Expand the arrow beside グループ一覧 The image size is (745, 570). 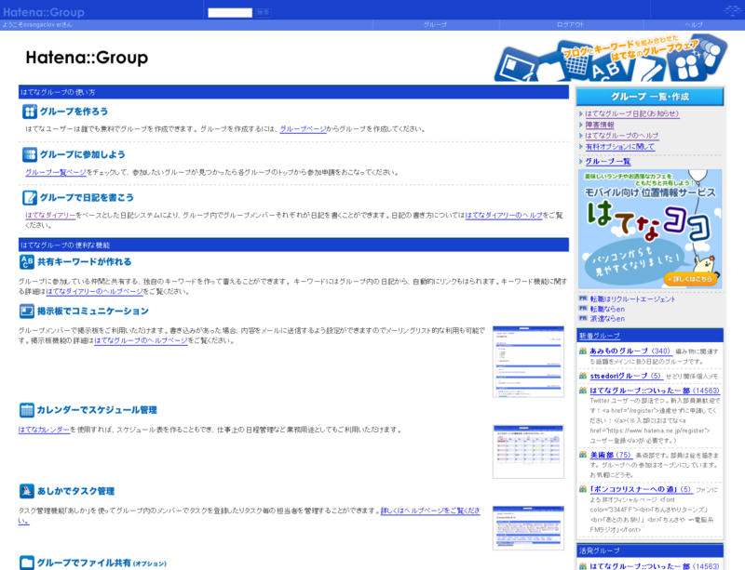point(580,162)
